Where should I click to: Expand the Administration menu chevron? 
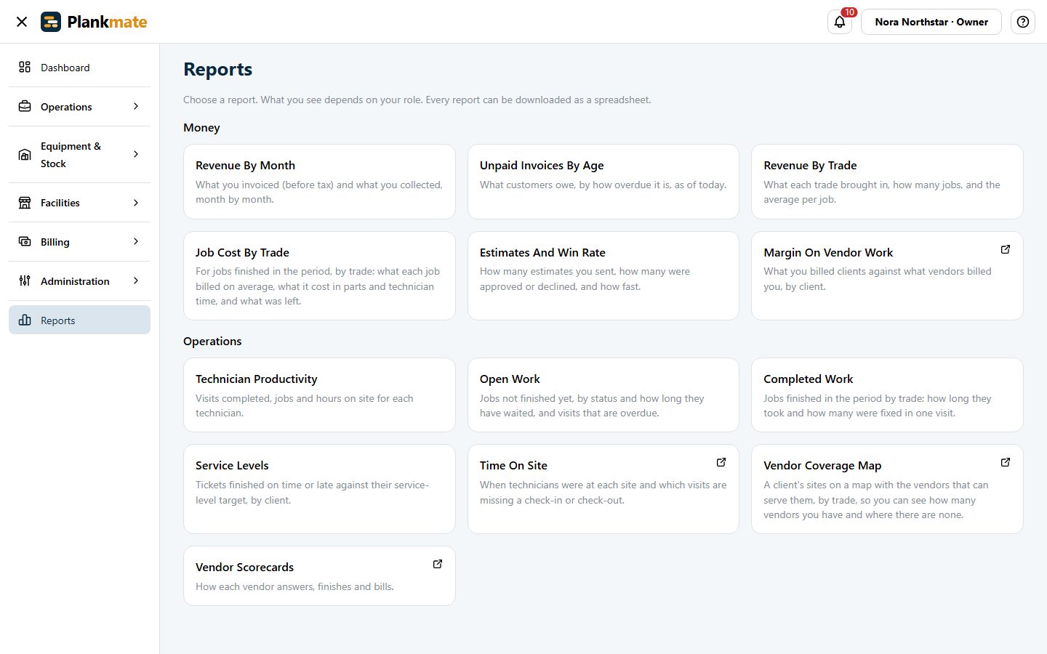136,280
